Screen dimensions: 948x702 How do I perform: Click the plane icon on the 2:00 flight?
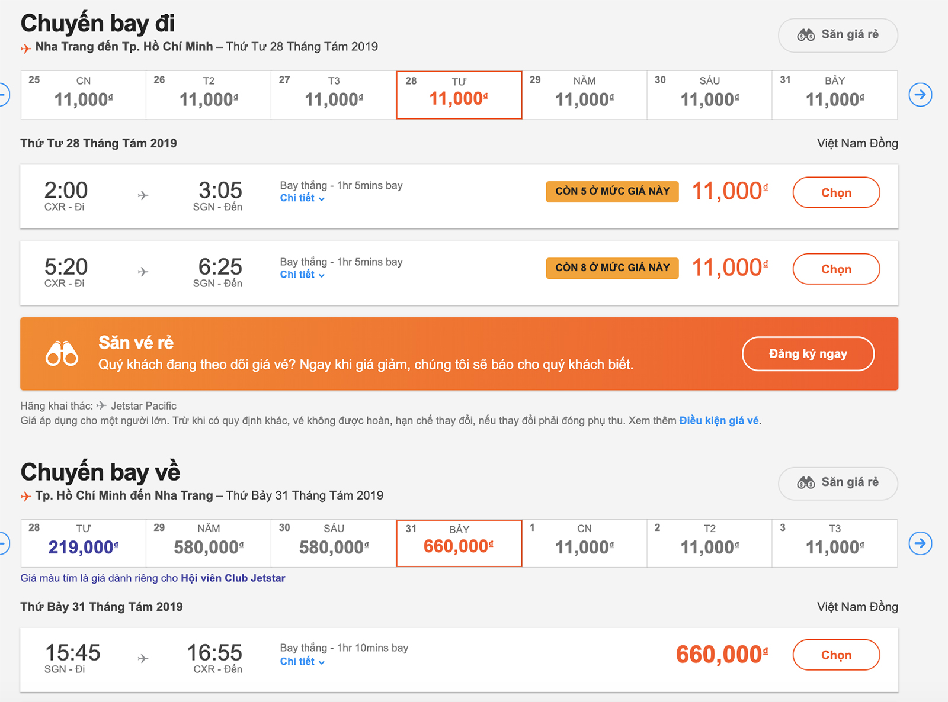(143, 195)
